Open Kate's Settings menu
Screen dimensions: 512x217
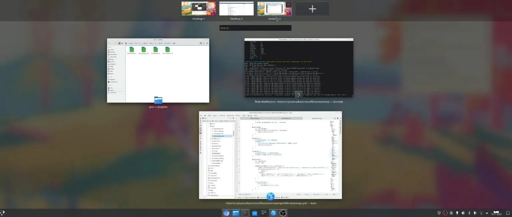[x=250, y=116]
